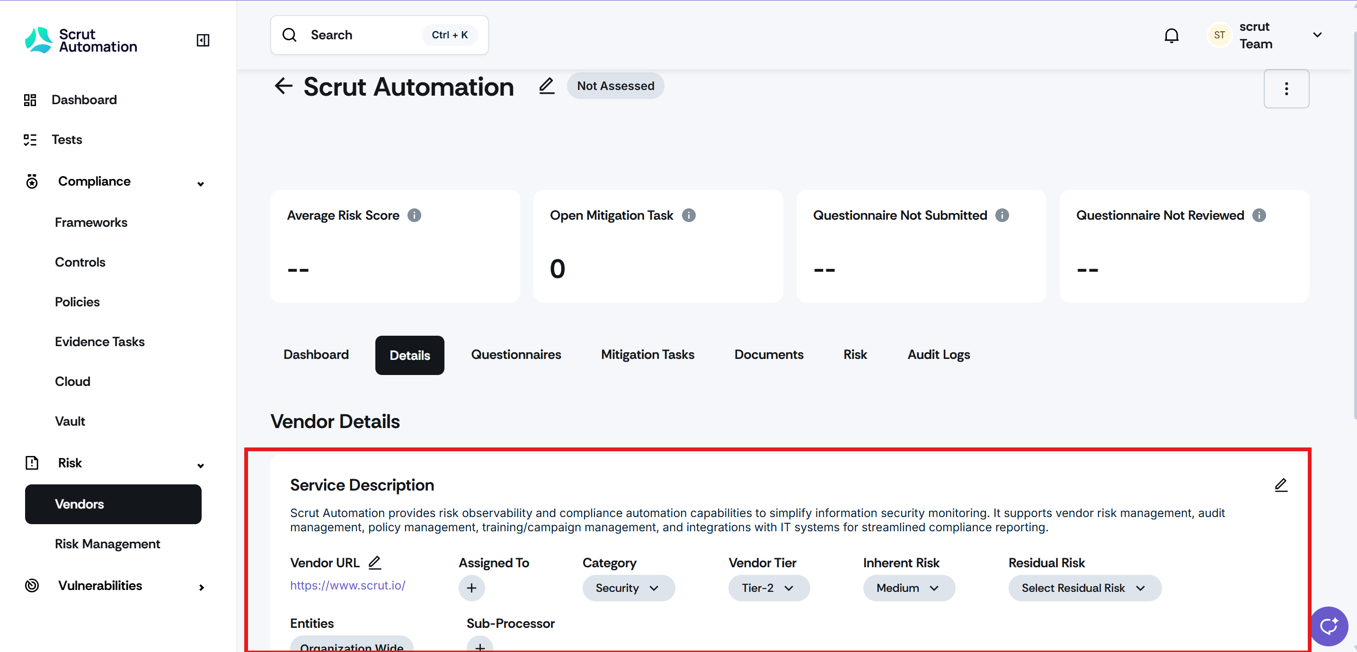Open the three-dot vendor options menu
1357x652 pixels.
[1286, 89]
